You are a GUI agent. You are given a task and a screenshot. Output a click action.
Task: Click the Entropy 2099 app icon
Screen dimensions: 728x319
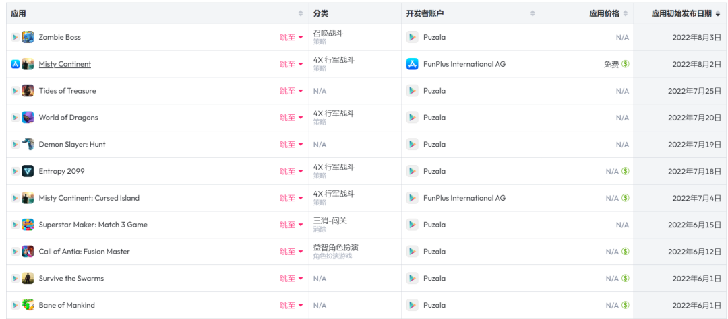point(28,171)
